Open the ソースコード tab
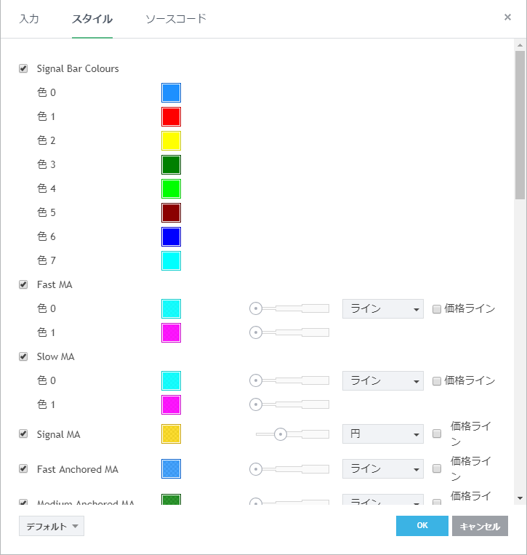 click(176, 19)
